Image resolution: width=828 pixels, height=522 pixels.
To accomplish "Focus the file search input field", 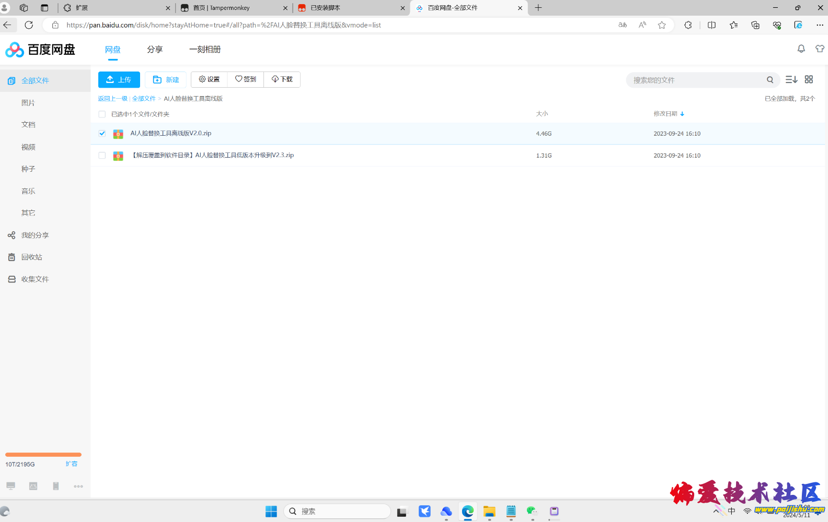I will [695, 80].
